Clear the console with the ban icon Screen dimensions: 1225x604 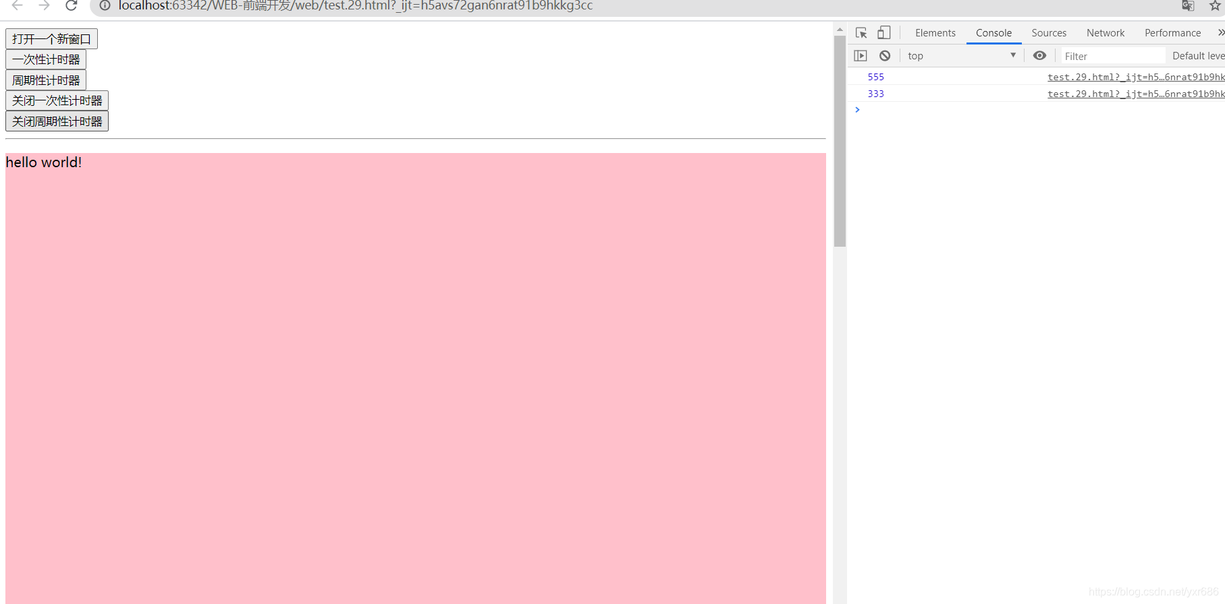(885, 56)
